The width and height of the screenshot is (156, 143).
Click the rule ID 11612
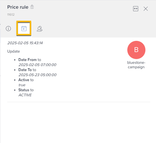11,15
